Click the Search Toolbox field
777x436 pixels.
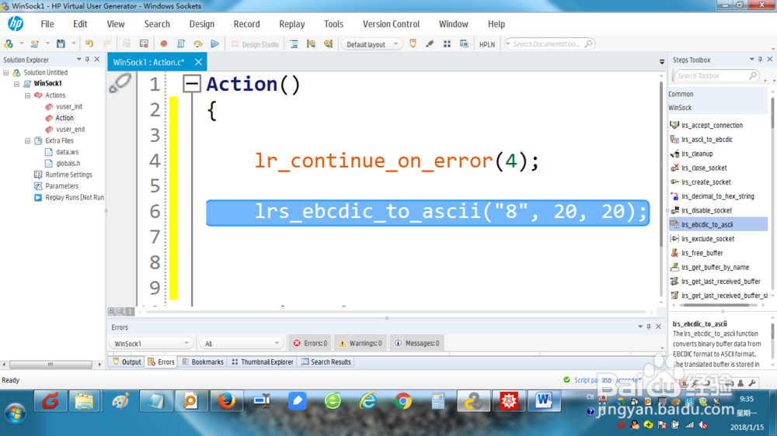pyautogui.click(x=716, y=76)
